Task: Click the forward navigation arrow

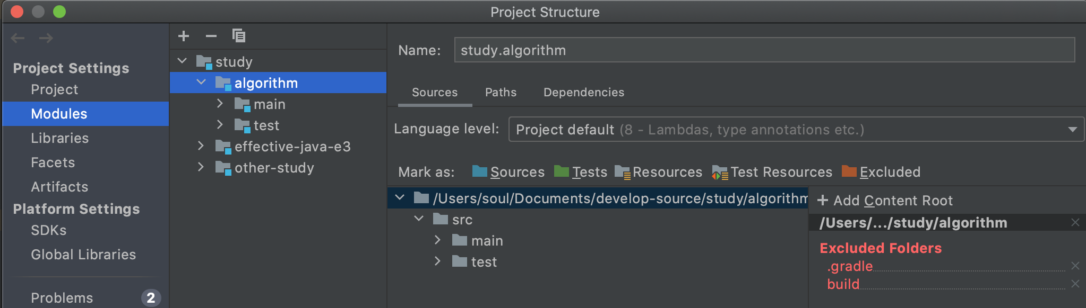Action: [x=46, y=38]
